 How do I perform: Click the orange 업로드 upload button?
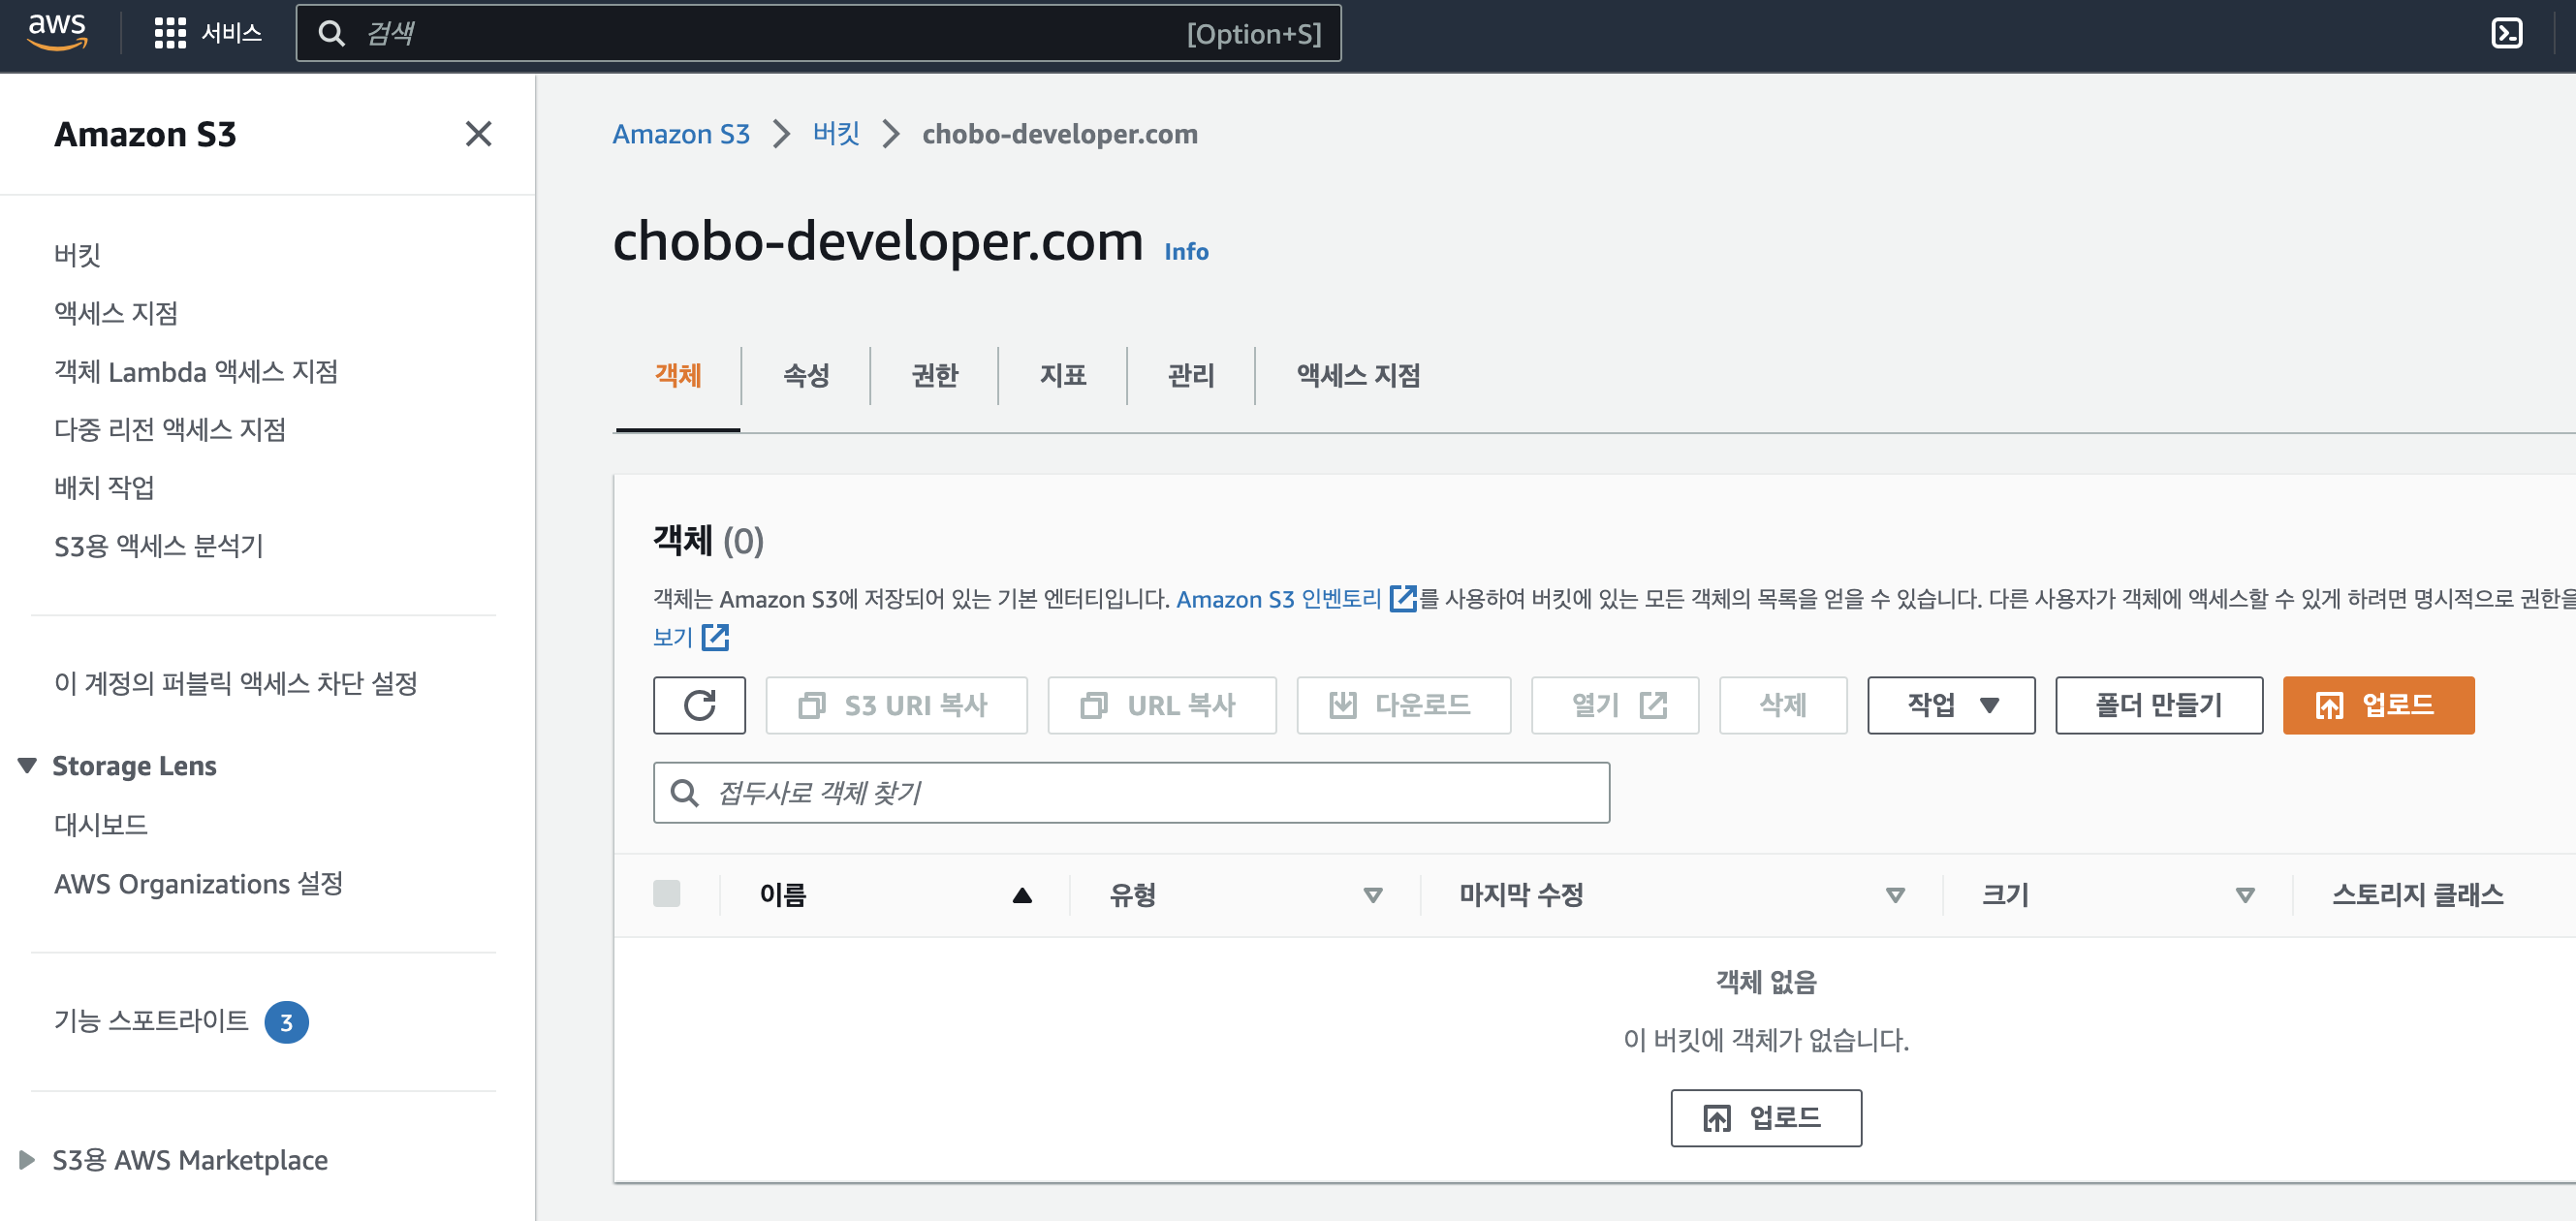2377,705
